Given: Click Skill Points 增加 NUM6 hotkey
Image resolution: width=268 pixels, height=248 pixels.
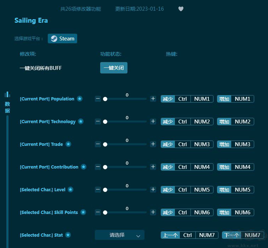Looking at the screenshot, I should coord(235,213).
